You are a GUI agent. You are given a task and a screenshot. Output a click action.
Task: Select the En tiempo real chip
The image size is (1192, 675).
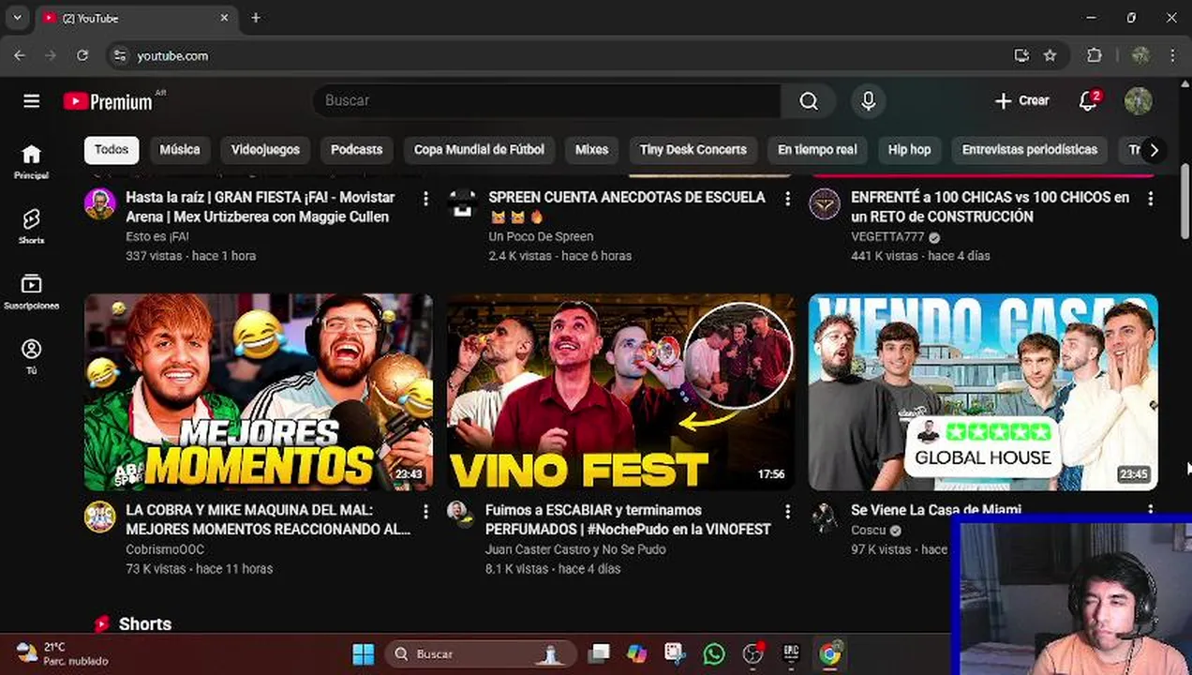tap(817, 150)
